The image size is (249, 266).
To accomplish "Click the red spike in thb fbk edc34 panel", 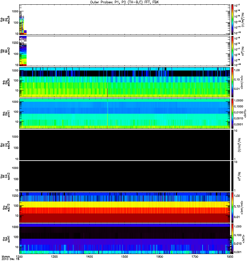I will (107, 90).
